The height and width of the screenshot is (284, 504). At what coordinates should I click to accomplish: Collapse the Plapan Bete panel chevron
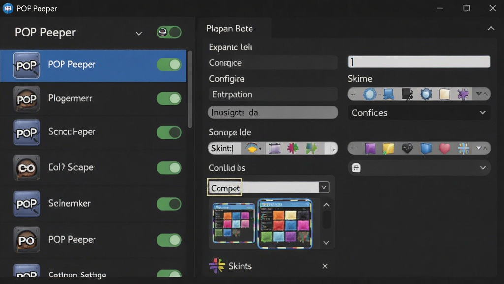(x=491, y=28)
